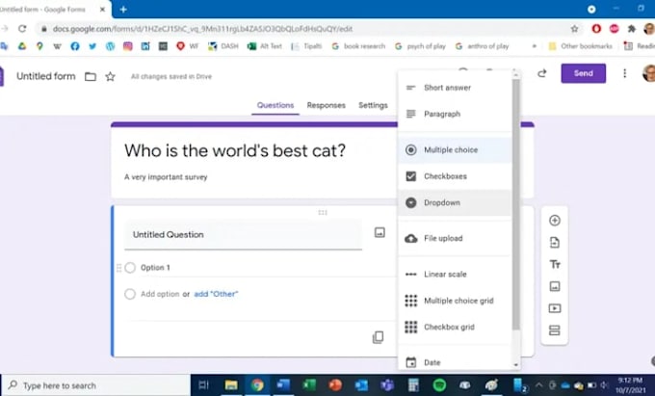Pick Linear scale question type
This screenshot has width=655, height=396.
445,275
